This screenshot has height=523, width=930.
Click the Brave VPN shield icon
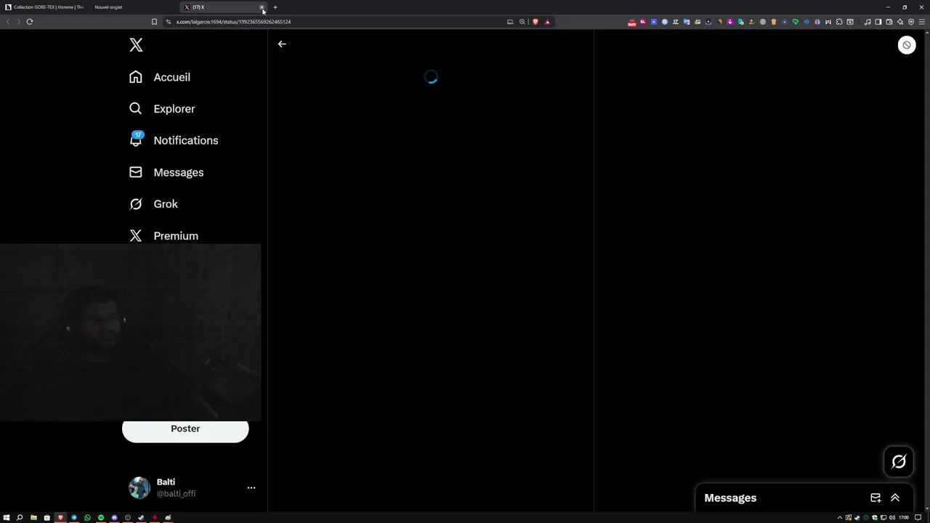(911, 22)
